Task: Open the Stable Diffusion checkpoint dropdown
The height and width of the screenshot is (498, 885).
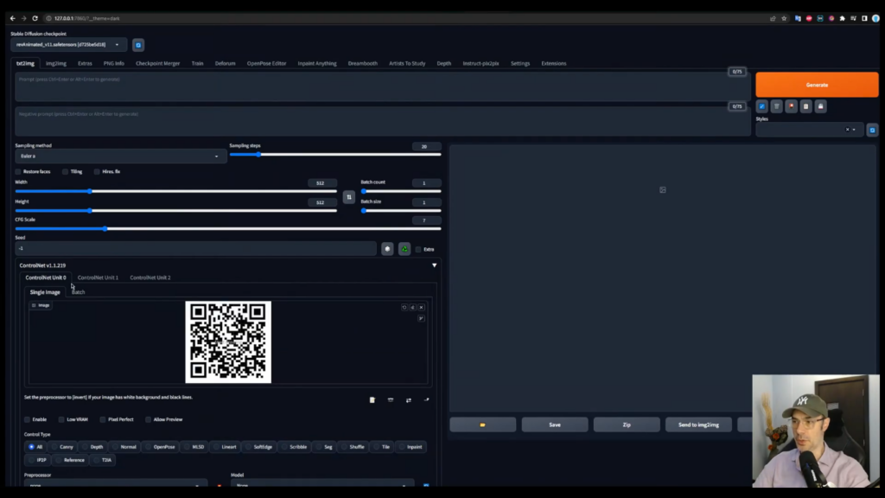Action: tap(69, 45)
